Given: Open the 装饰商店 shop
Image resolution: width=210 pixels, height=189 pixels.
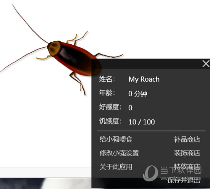Looking at the screenshot, I should pos(187,153).
